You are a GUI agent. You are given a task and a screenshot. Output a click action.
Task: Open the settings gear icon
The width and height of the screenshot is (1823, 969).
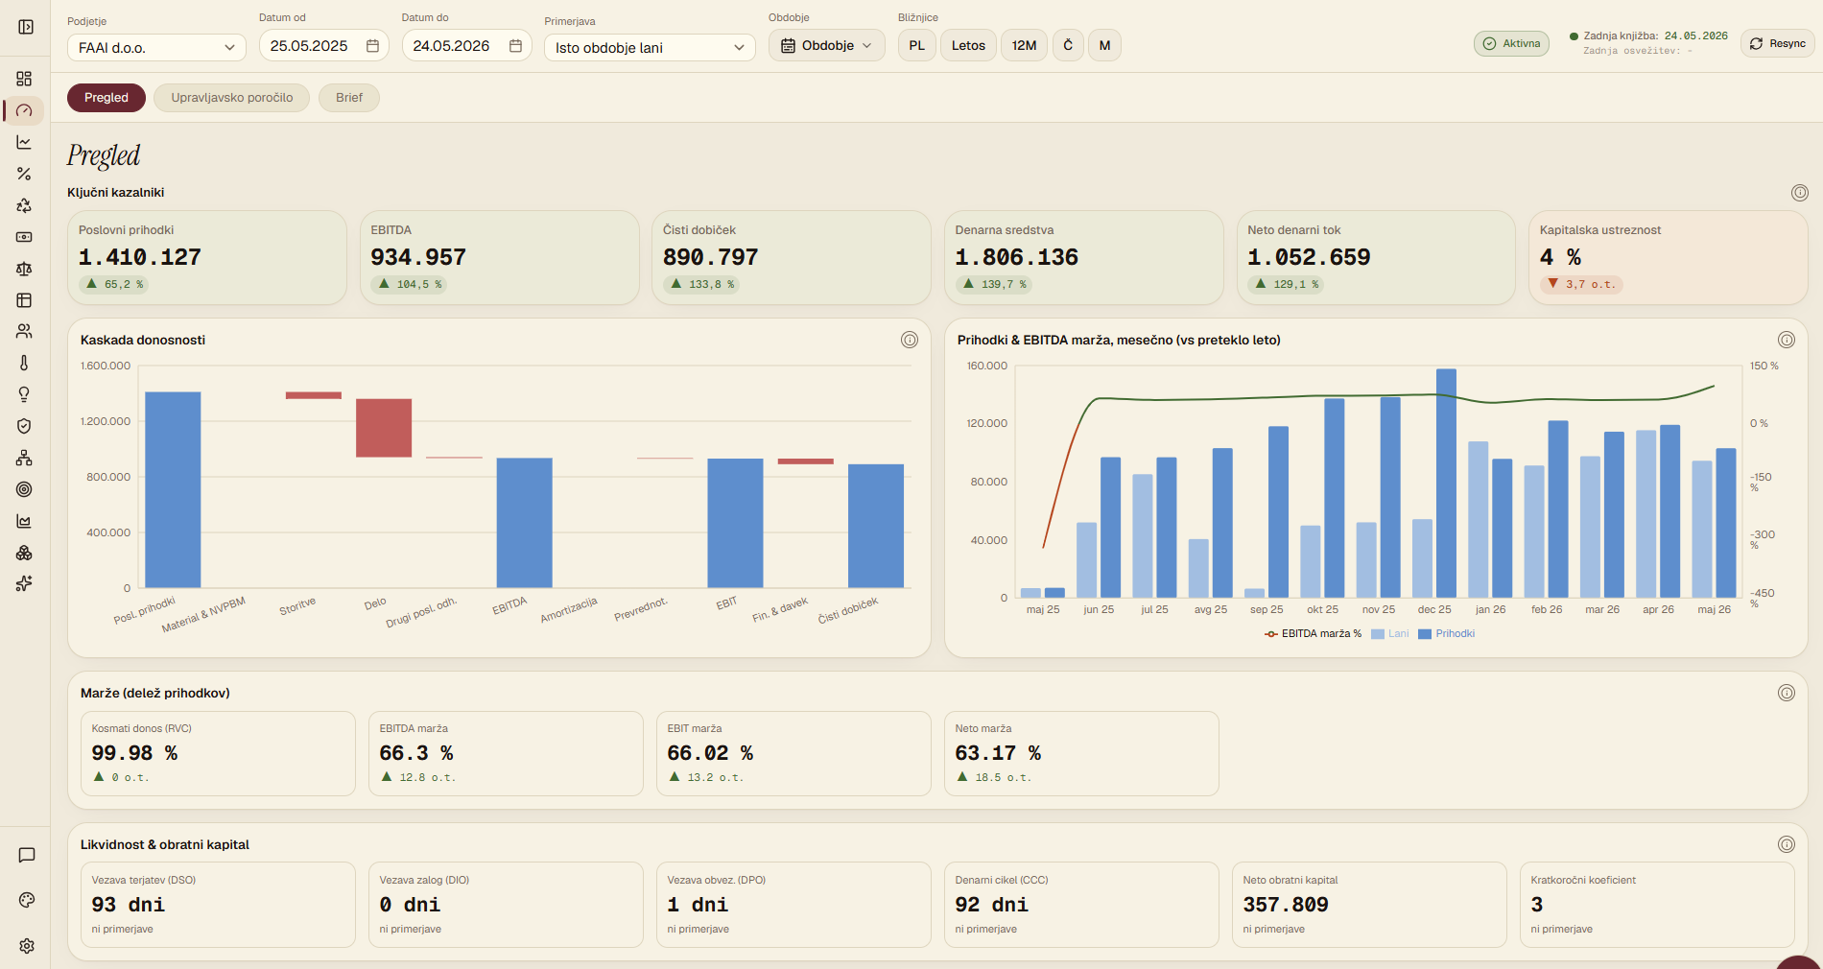point(27,946)
